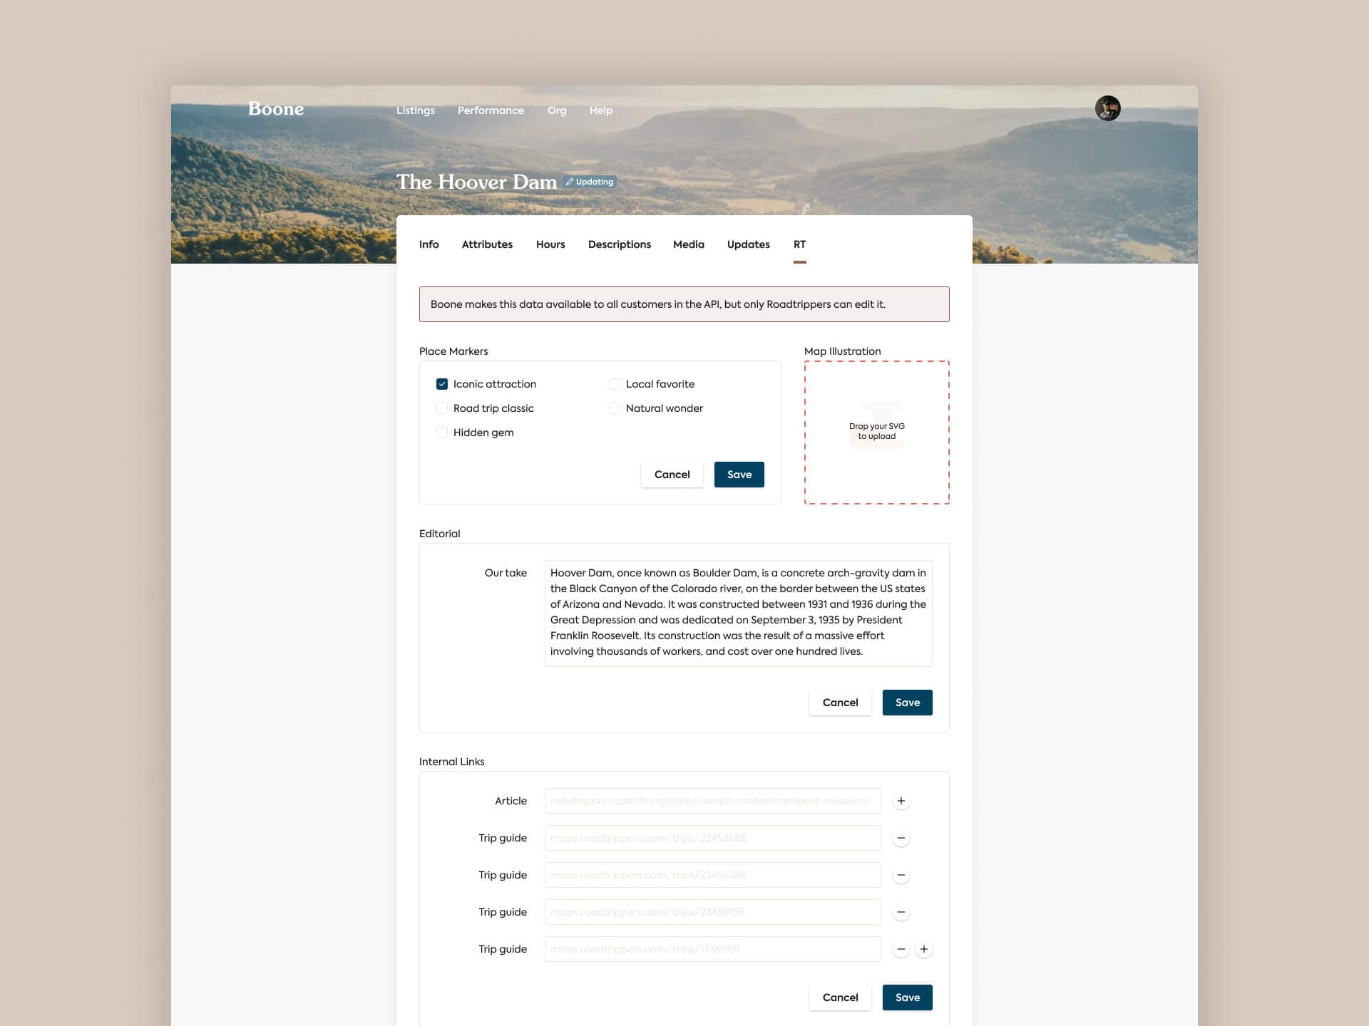This screenshot has height=1026, width=1369.
Task: Switch to the Updates tab
Action: tap(749, 244)
